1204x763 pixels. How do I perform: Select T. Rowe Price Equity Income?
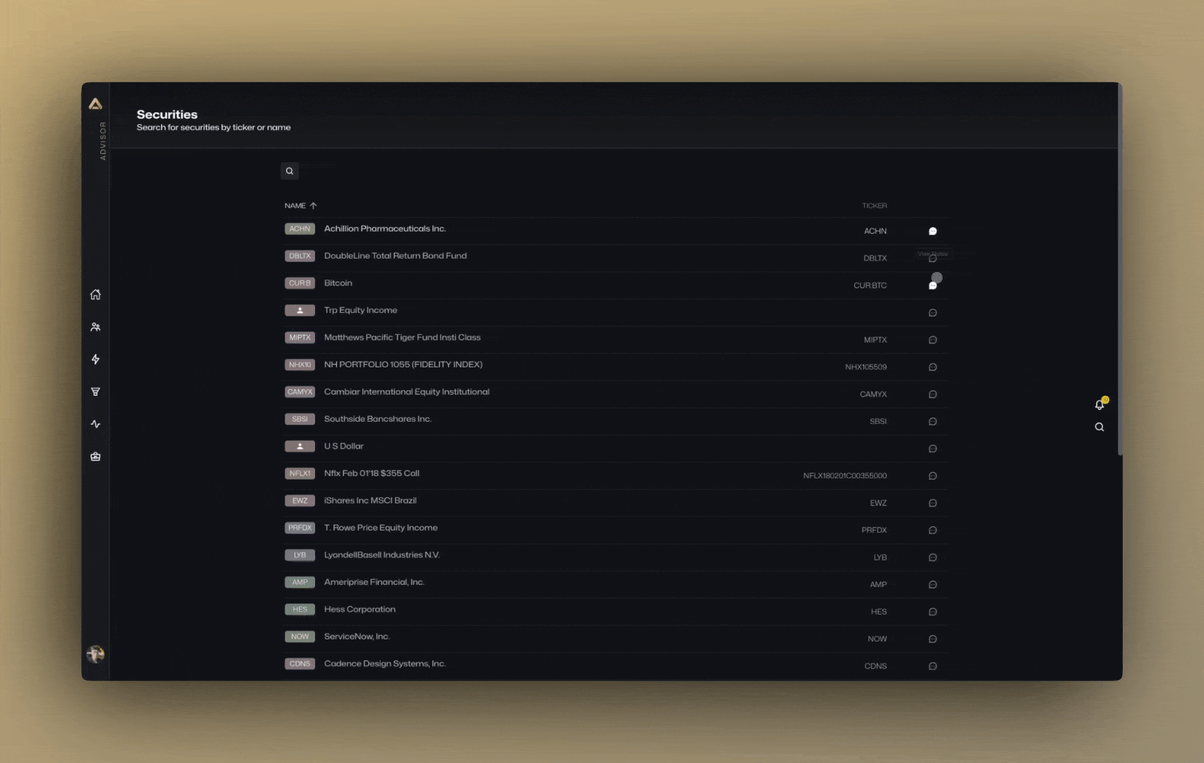tap(382, 528)
